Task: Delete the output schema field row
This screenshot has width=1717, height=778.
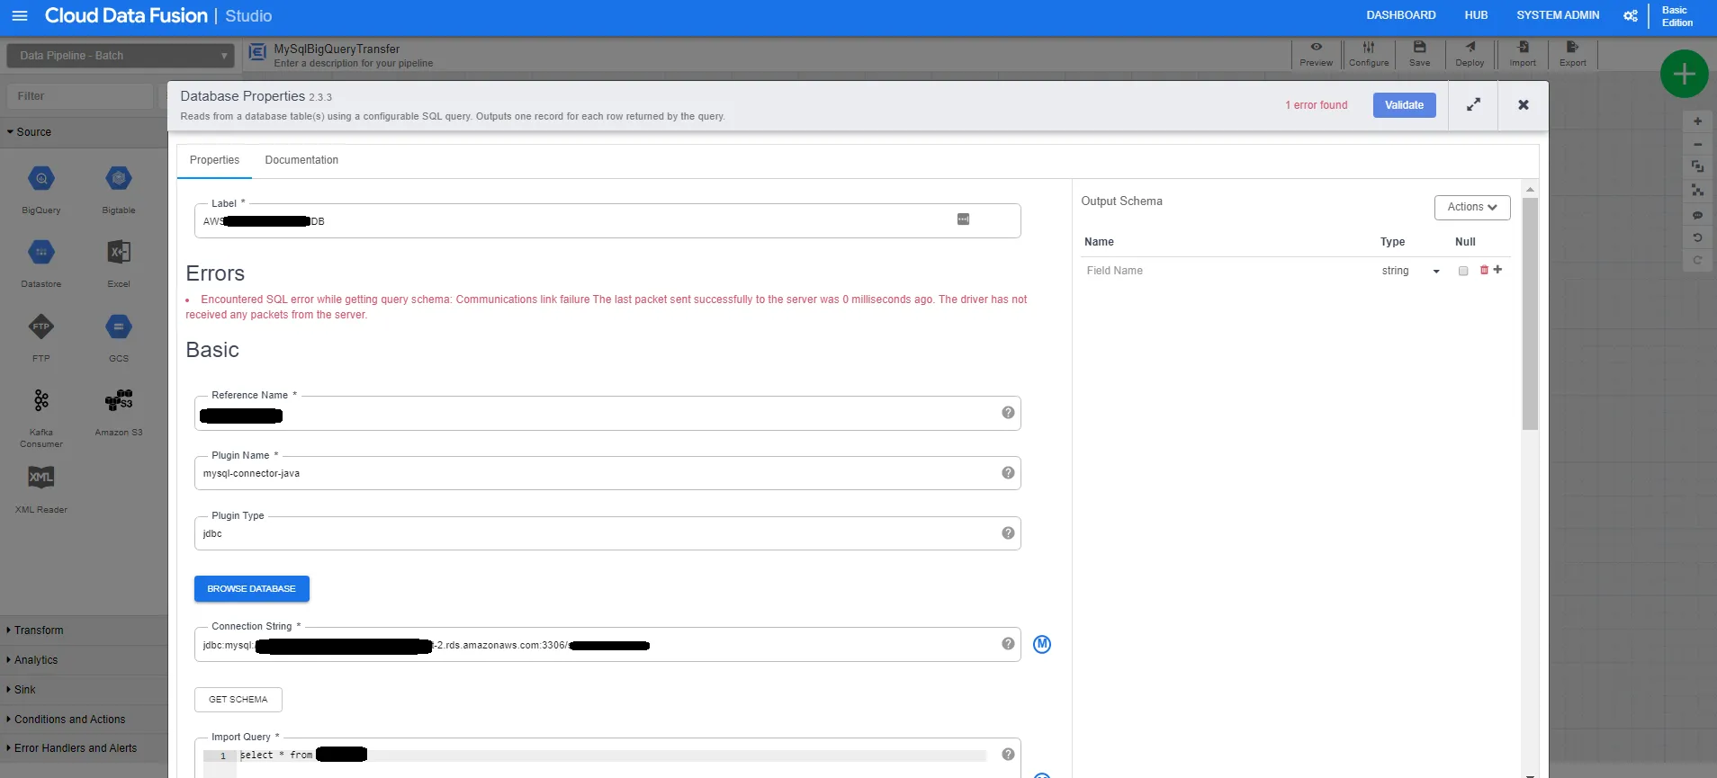Action: [x=1484, y=270]
